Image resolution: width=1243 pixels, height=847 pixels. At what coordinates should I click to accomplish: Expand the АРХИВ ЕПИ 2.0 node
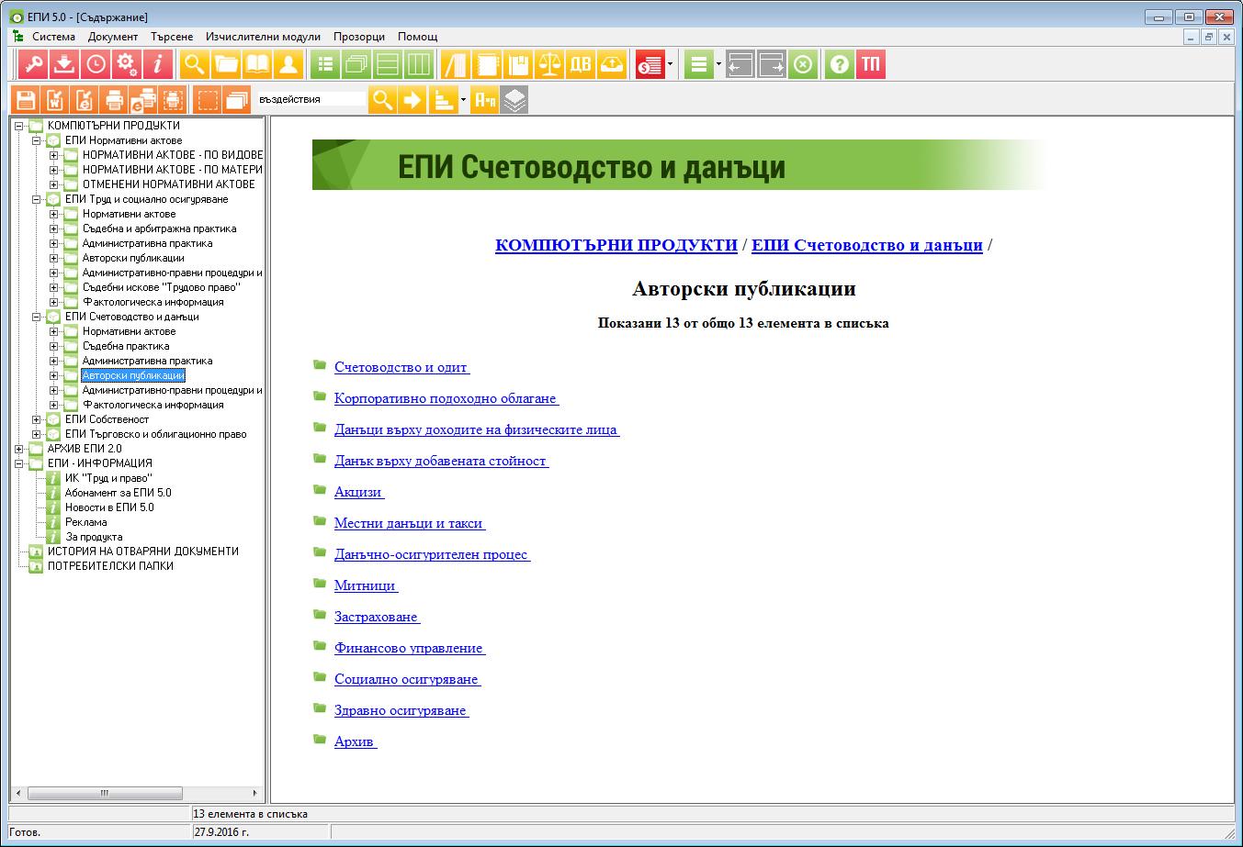(18, 449)
